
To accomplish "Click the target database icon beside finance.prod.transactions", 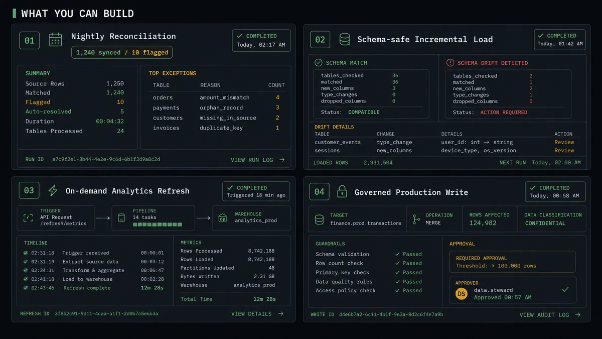I will coord(319,219).
